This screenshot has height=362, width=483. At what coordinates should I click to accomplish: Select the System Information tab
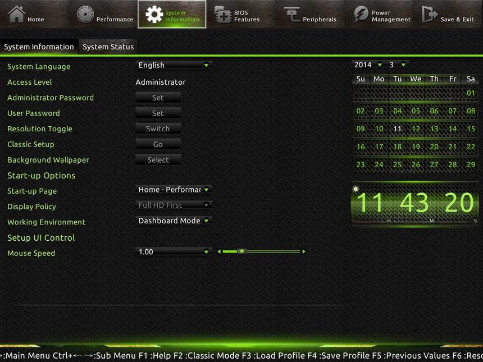click(39, 47)
